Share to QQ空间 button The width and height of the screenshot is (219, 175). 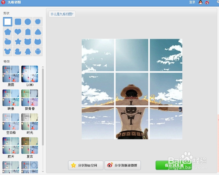point(86,165)
